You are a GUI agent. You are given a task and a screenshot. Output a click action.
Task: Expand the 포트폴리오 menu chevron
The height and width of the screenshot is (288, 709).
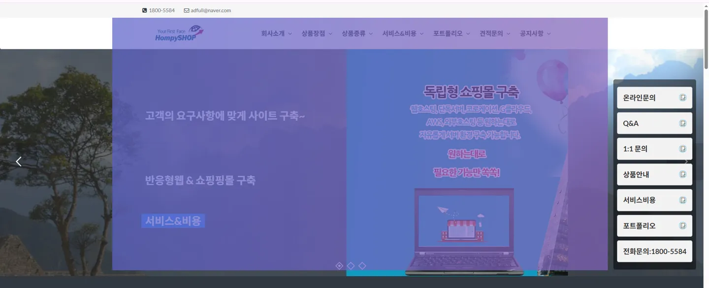(468, 34)
